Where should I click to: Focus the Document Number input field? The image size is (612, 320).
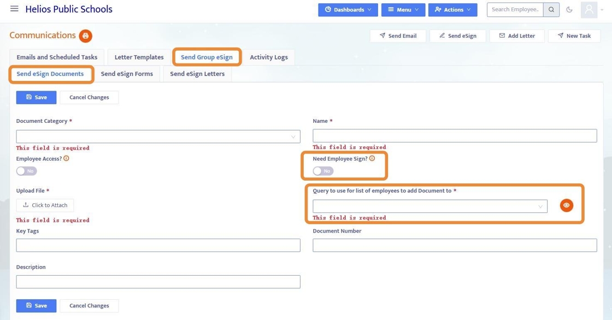coord(455,245)
